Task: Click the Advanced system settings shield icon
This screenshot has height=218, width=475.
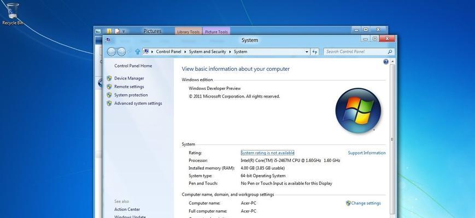Action: [109, 103]
